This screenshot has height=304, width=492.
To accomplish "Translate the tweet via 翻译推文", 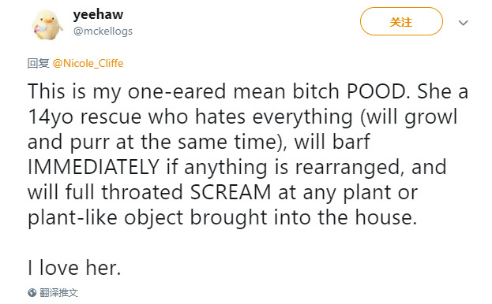I will coord(58,293).
